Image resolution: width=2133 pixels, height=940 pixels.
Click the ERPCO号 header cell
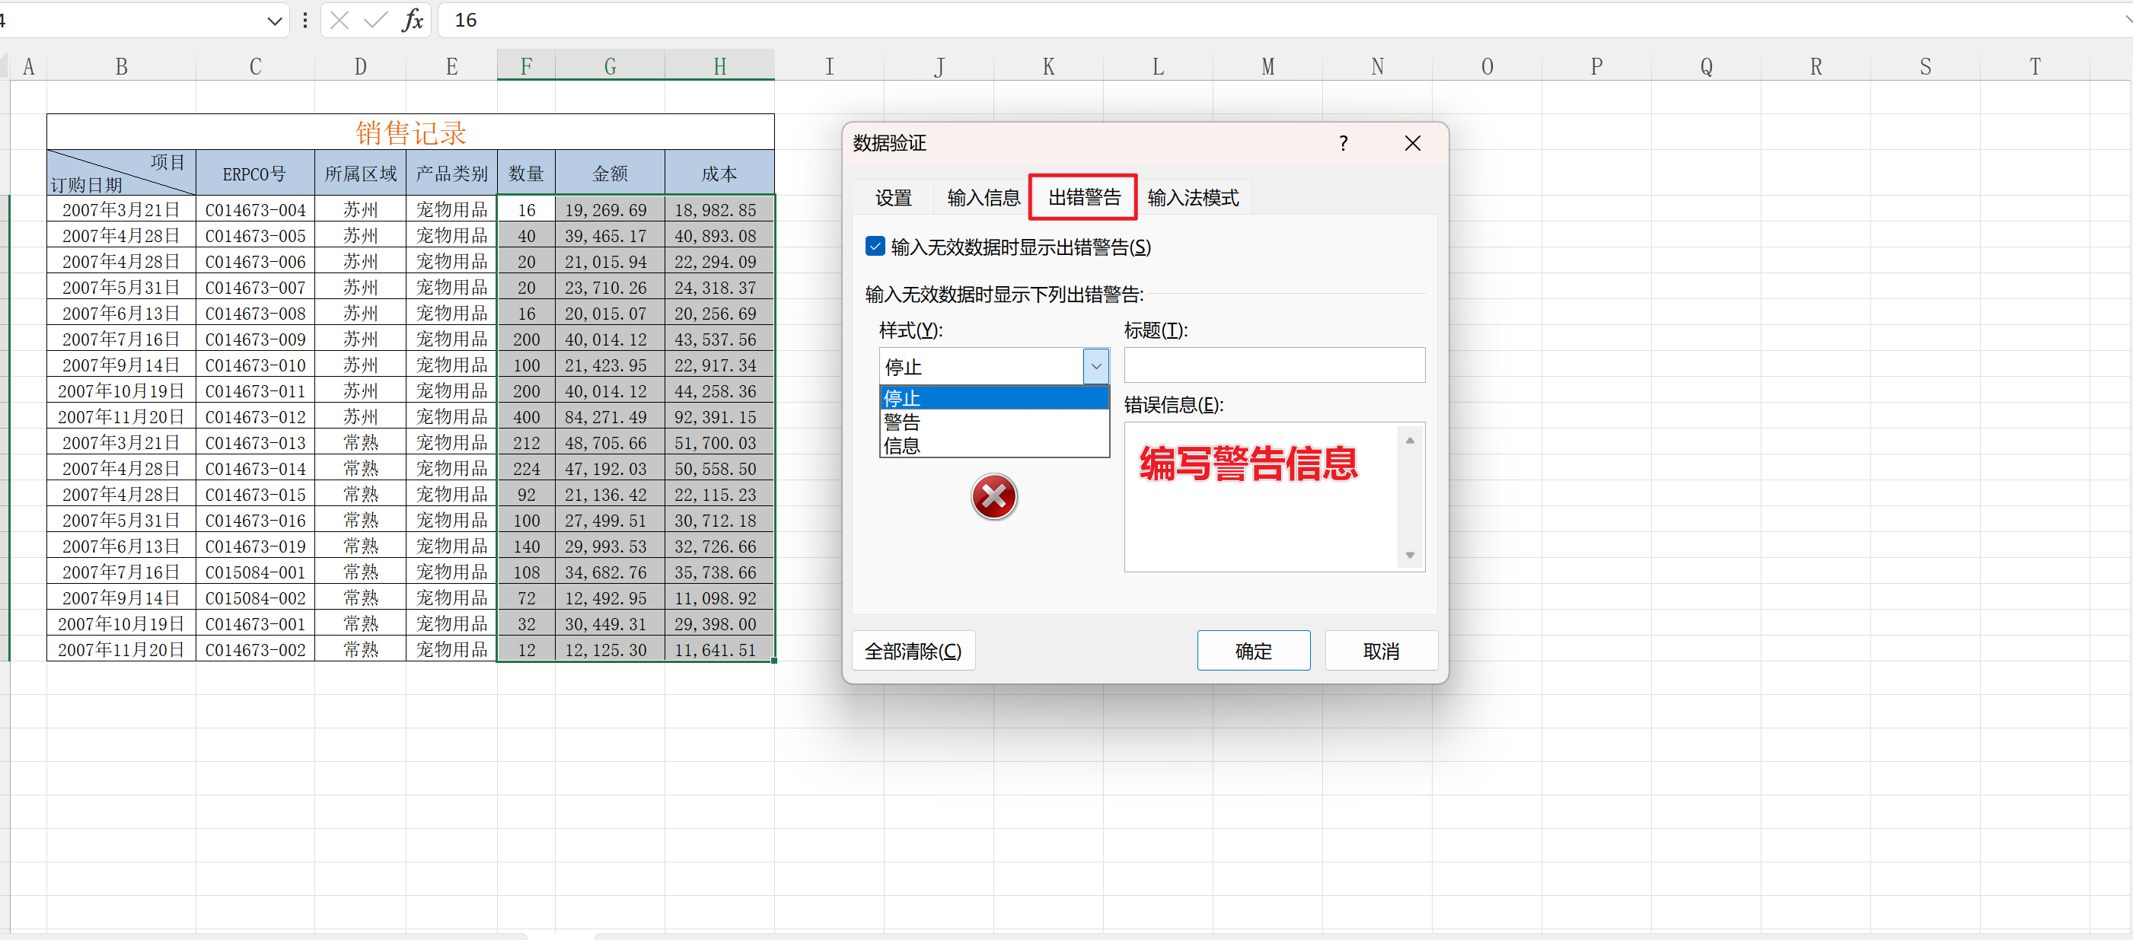click(x=255, y=173)
